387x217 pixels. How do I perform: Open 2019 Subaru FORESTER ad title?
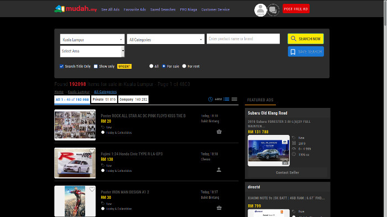(279, 123)
